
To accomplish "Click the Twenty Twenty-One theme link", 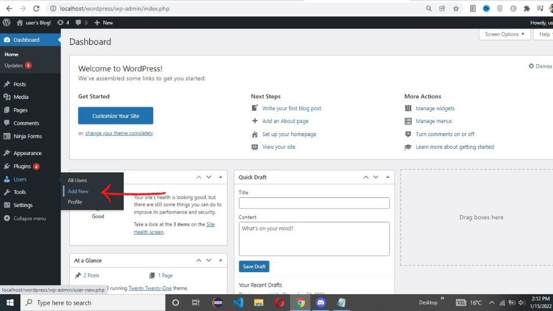I will (x=150, y=288).
